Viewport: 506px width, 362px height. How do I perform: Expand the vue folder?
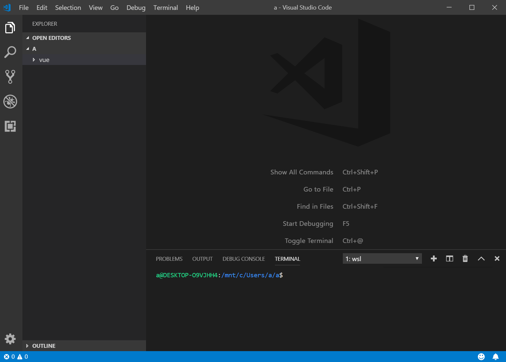pyautogui.click(x=44, y=60)
